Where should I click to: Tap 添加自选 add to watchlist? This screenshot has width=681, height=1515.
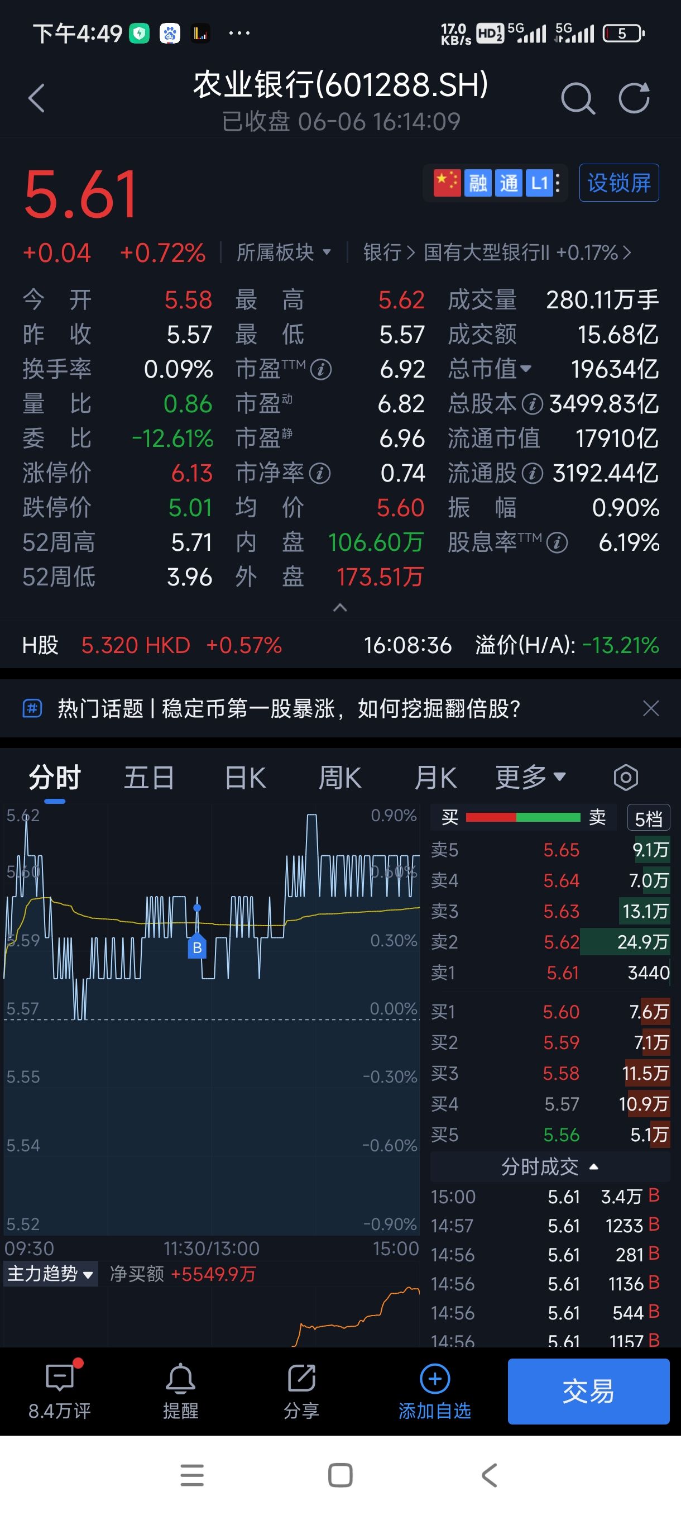pos(435,1392)
